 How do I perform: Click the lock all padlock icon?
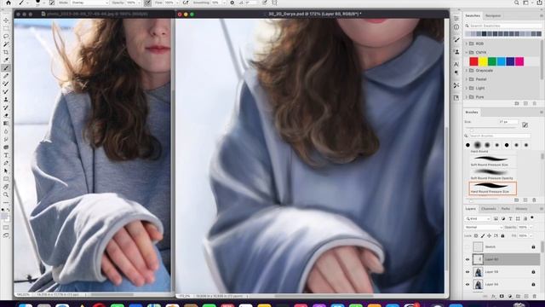click(502, 235)
